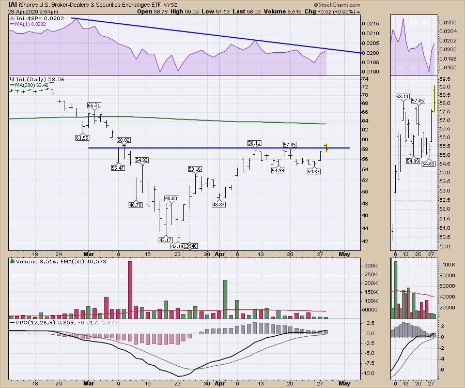Click the 100K label on the mini volume axis
This screenshot has height=388, width=465.
(x=448, y=265)
